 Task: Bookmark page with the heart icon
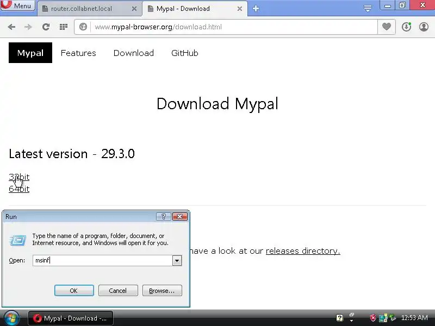tap(387, 27)
